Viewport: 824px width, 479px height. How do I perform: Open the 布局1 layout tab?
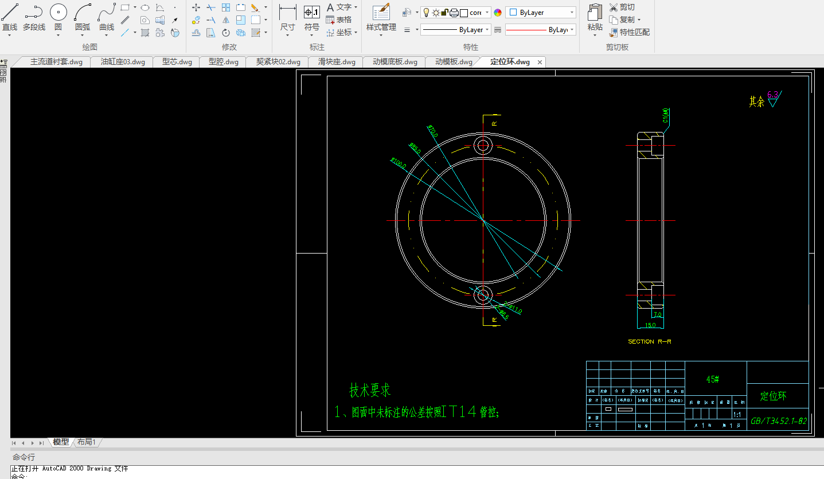87,442
